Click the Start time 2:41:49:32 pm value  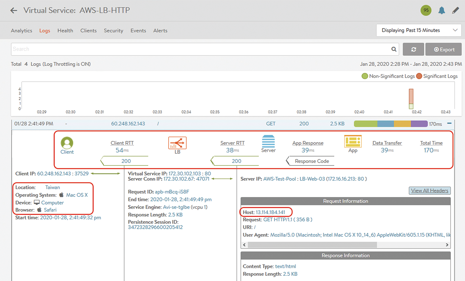pyautogui.click(x=71, y=217)
